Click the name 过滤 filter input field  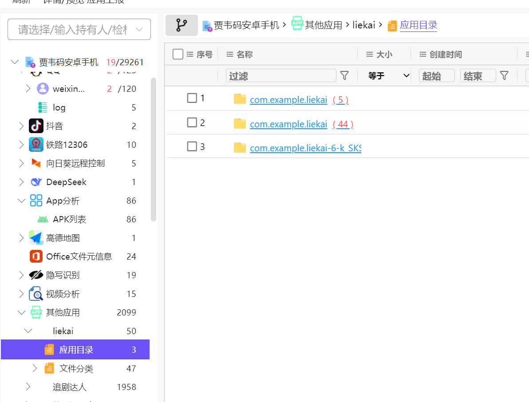[x=281, y=76]
